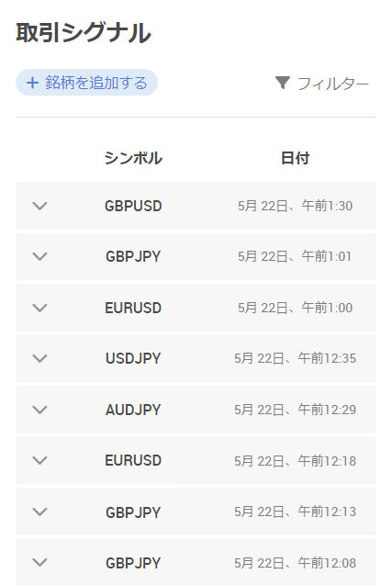This screenshot has width=391, height=585.
Task: Sort by the シンボル column header
Action: click(x=133, y=158)
